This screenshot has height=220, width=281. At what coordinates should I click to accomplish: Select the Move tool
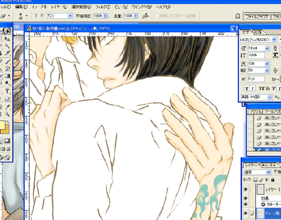pos(7,39)
